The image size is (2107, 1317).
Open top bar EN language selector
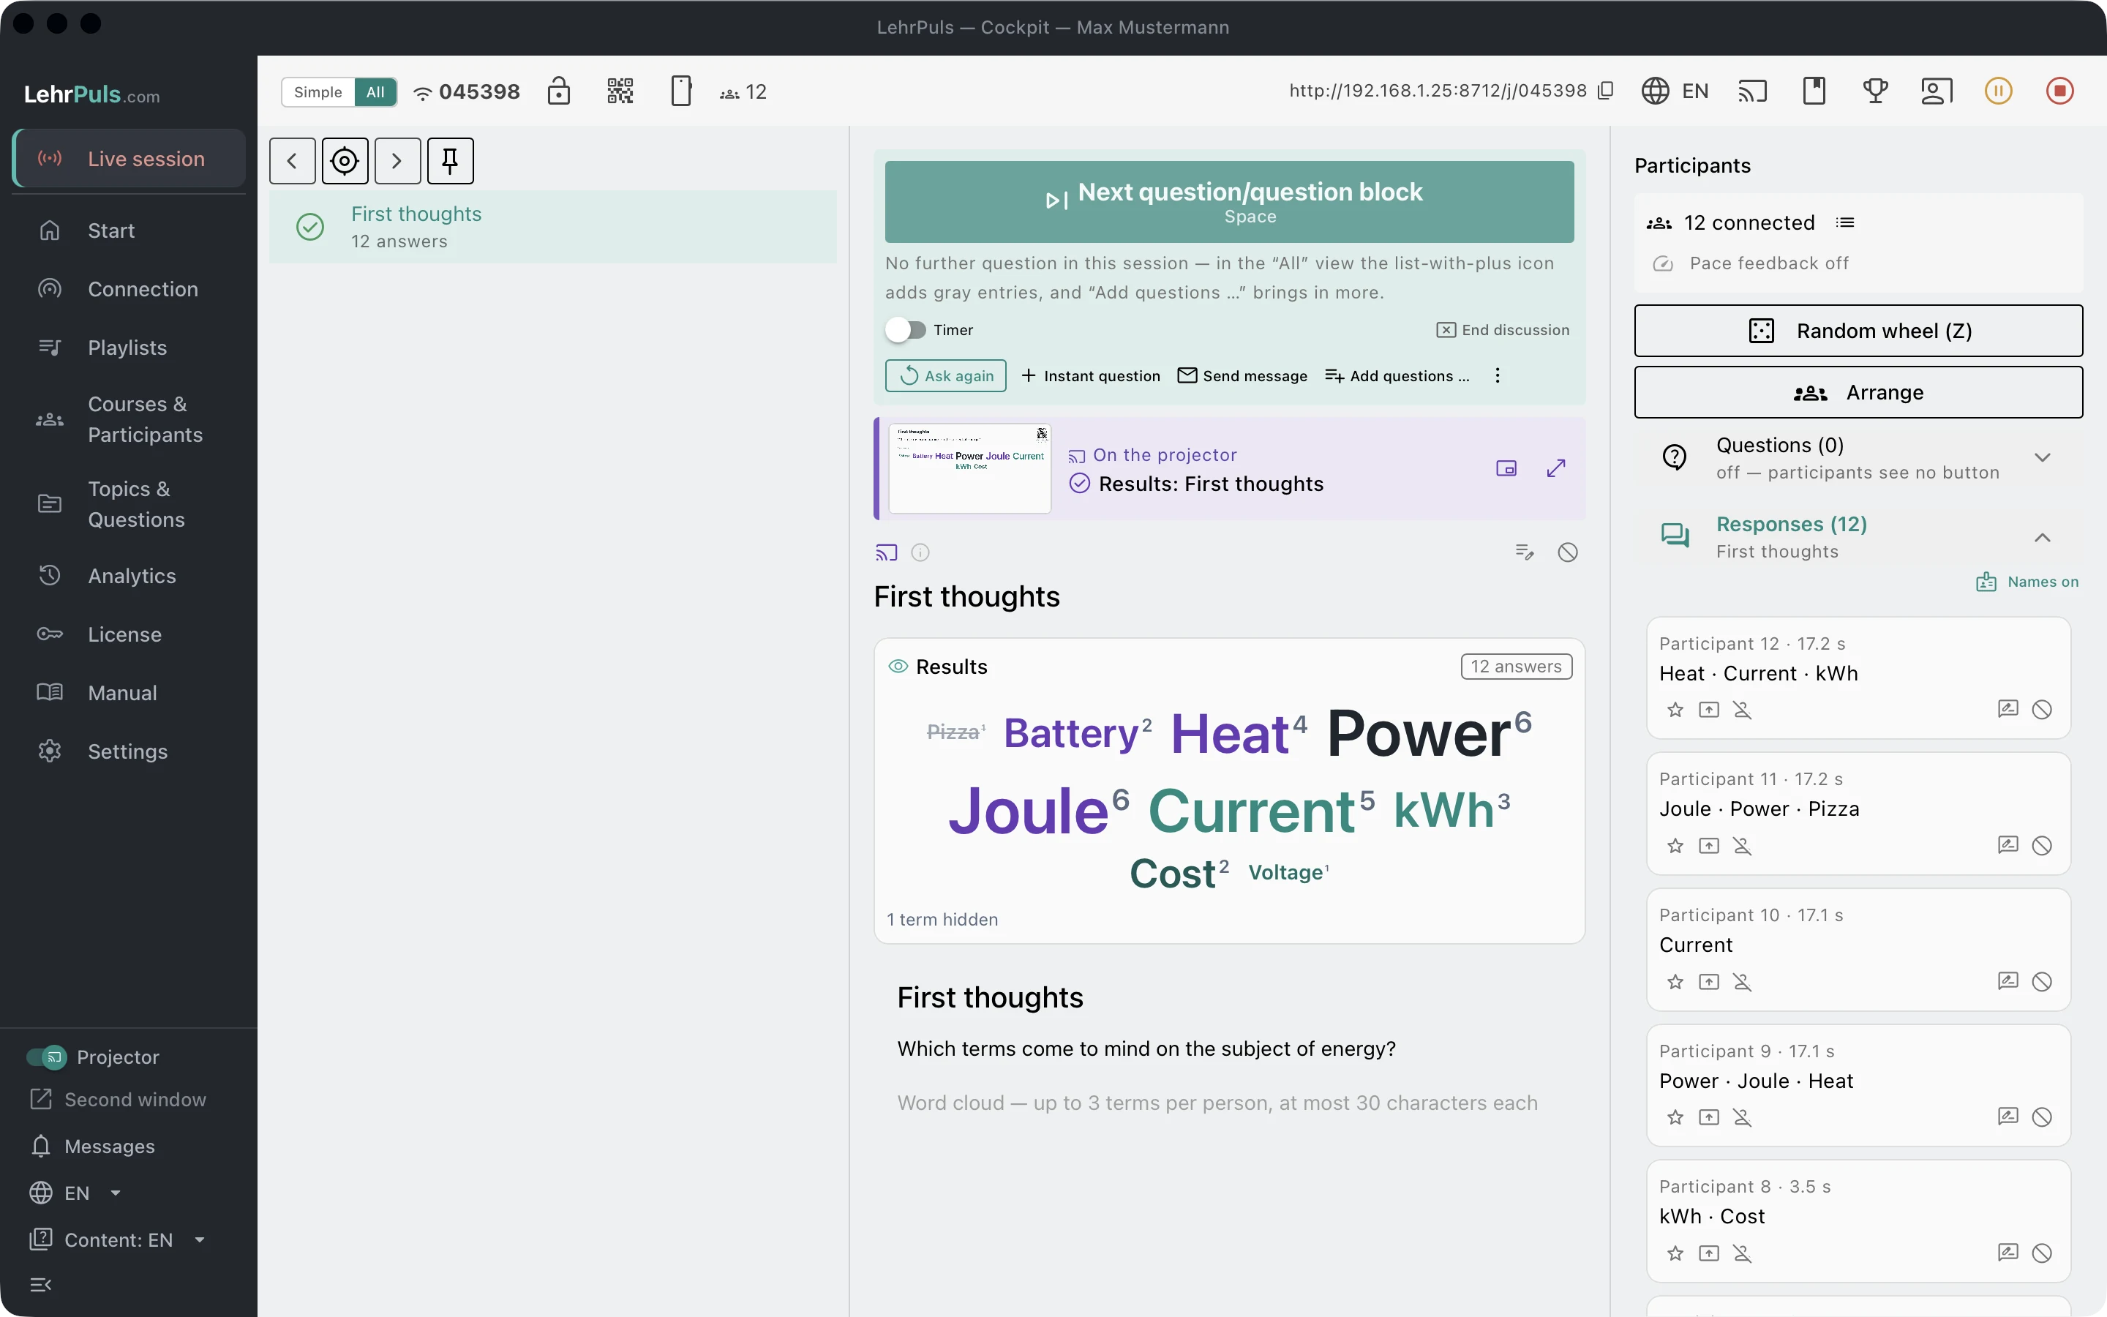point(1675,91)
